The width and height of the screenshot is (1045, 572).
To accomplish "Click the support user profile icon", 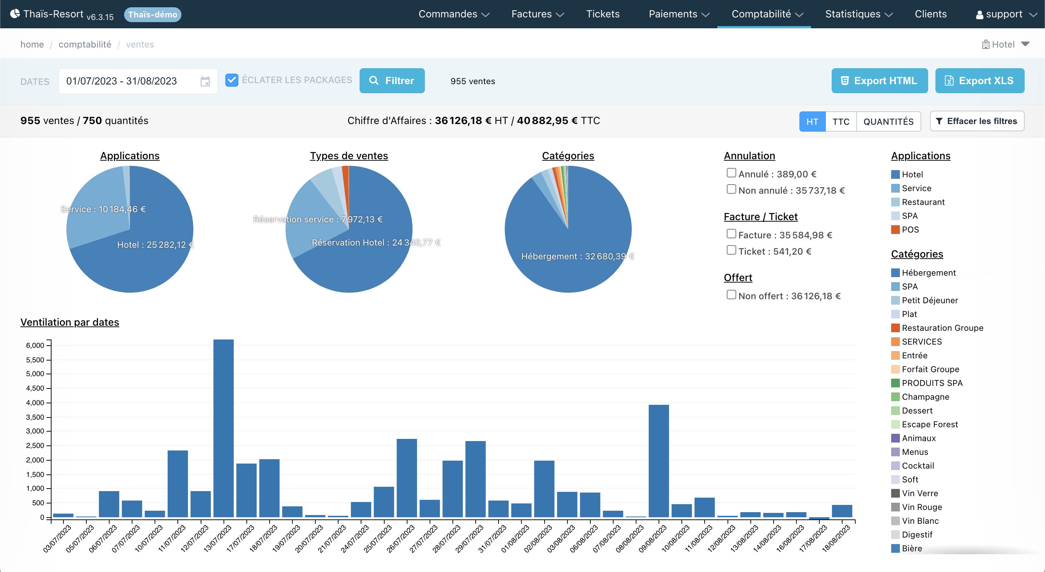I will point(979,15).
